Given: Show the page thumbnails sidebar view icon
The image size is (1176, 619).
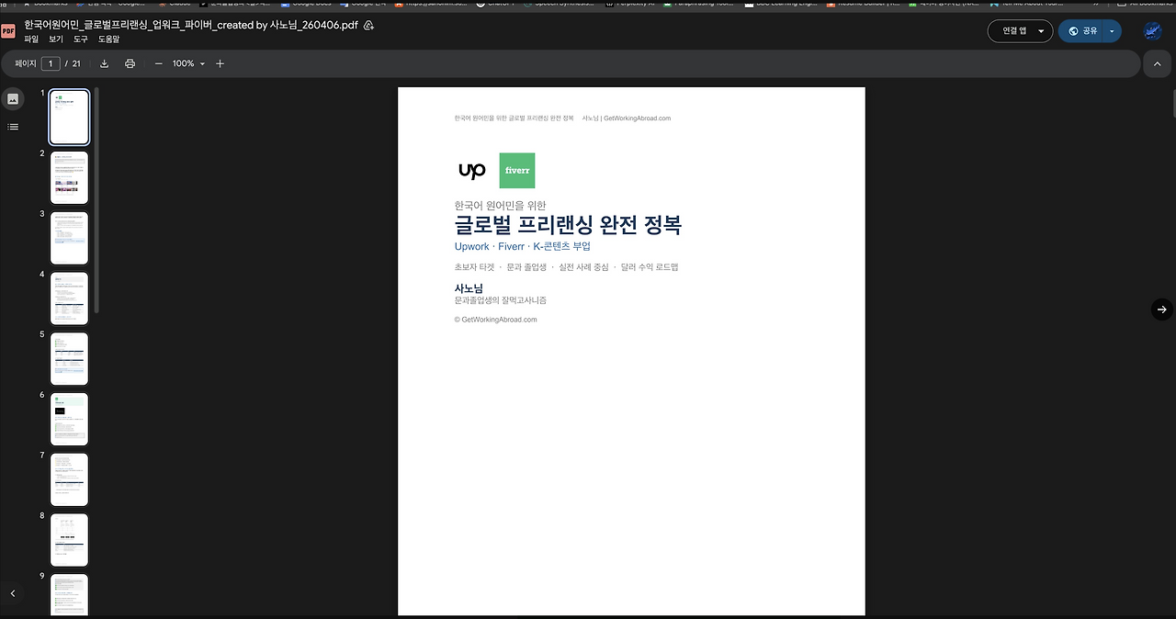Looking at the screenshot, I should click(13, 99).
